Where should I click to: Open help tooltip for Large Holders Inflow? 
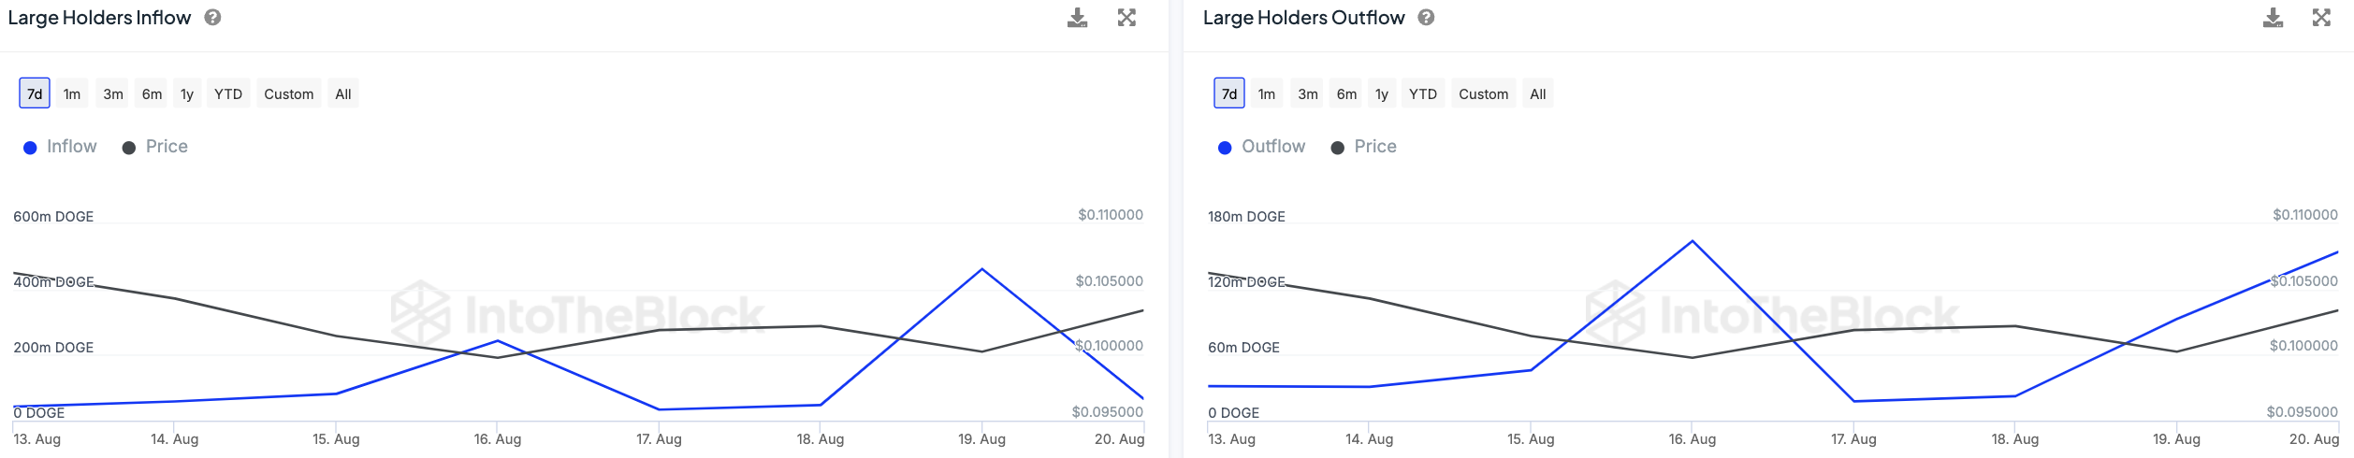[212, 17]
